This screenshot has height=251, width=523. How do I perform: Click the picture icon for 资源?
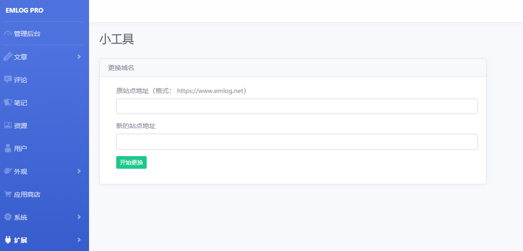coord(7,125)
